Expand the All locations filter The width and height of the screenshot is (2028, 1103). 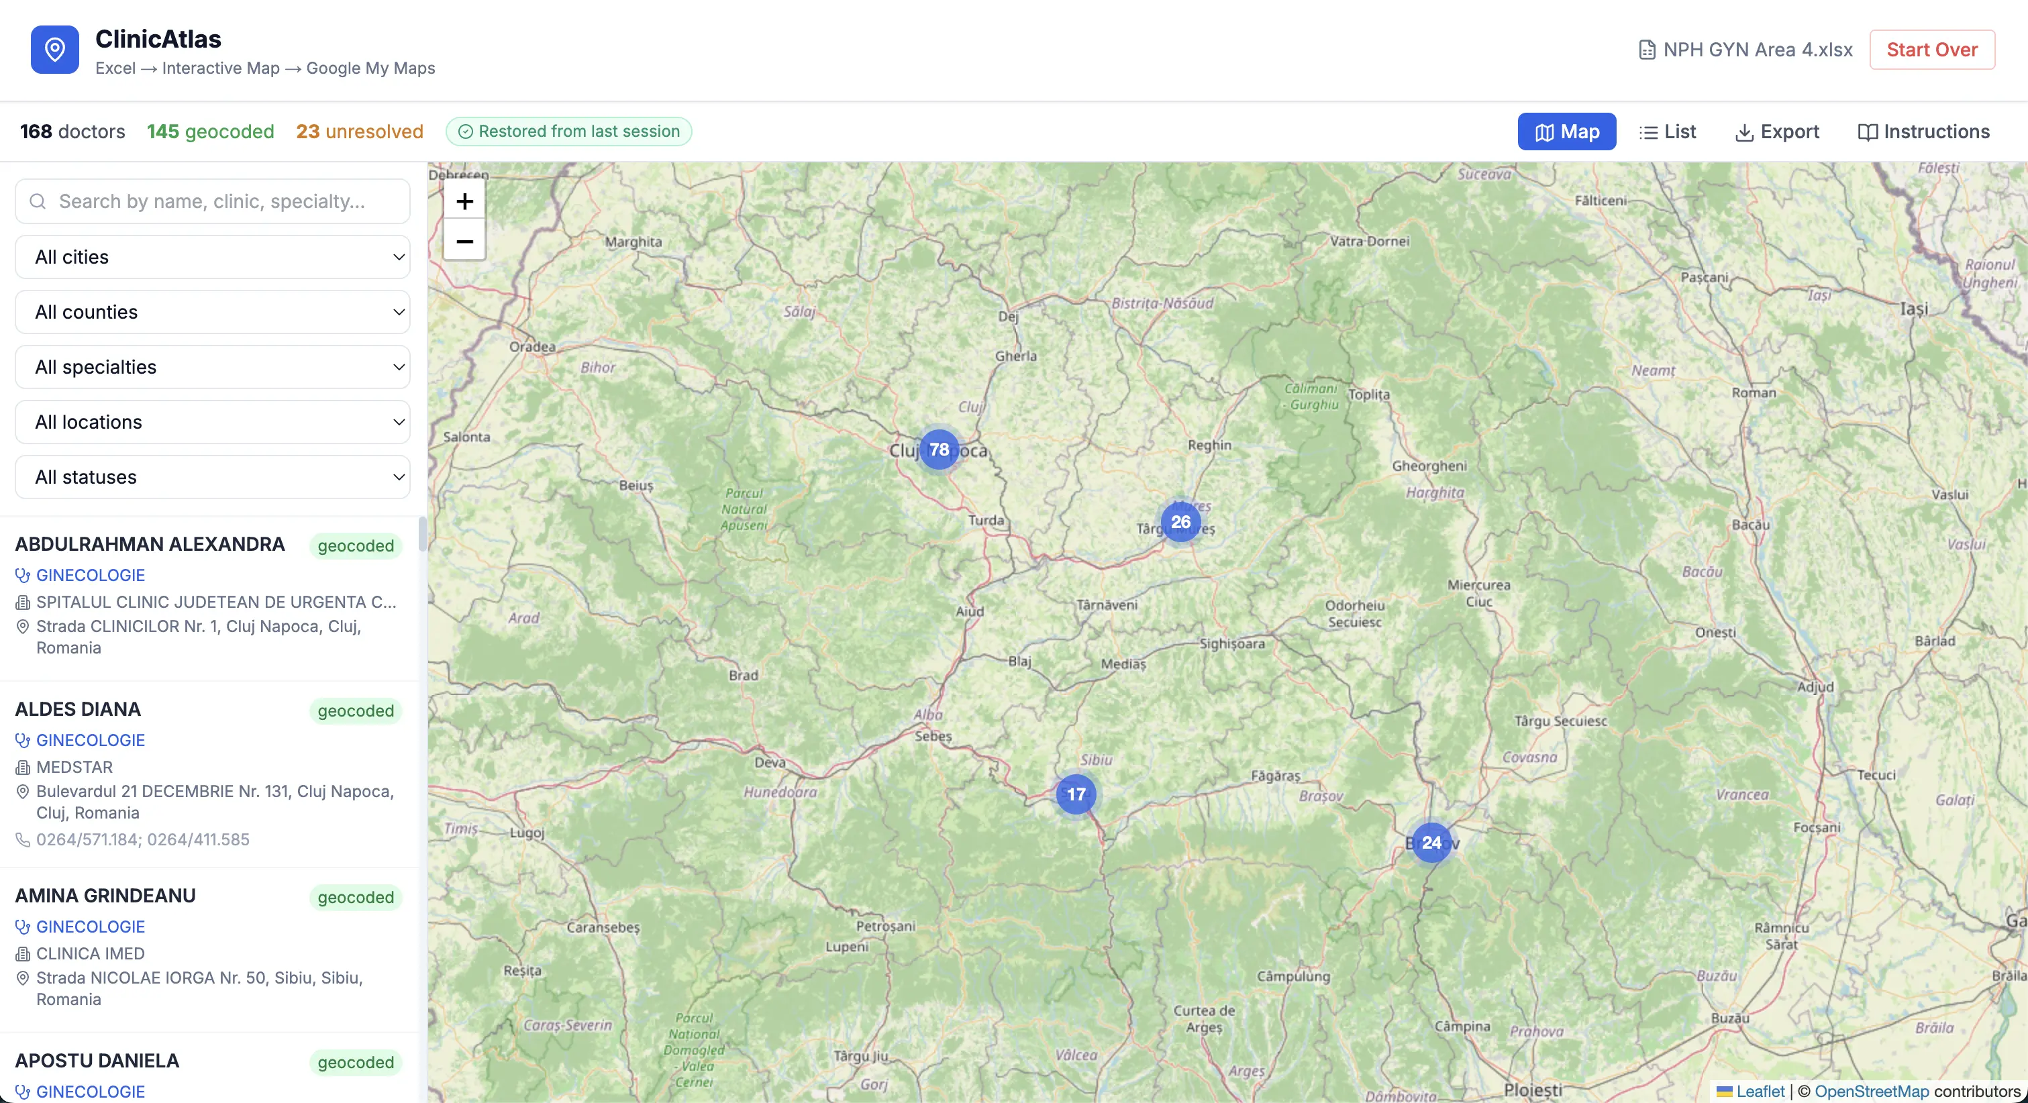click(213, 422)
